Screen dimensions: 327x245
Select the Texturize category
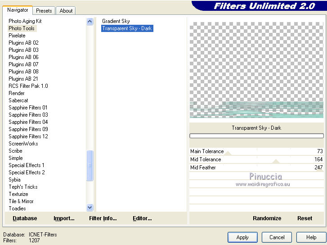tap(18, 194)
